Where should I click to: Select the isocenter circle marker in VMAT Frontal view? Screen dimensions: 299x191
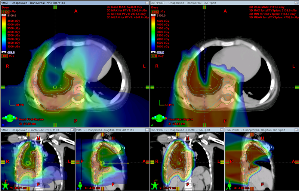(x=28, y=163)
